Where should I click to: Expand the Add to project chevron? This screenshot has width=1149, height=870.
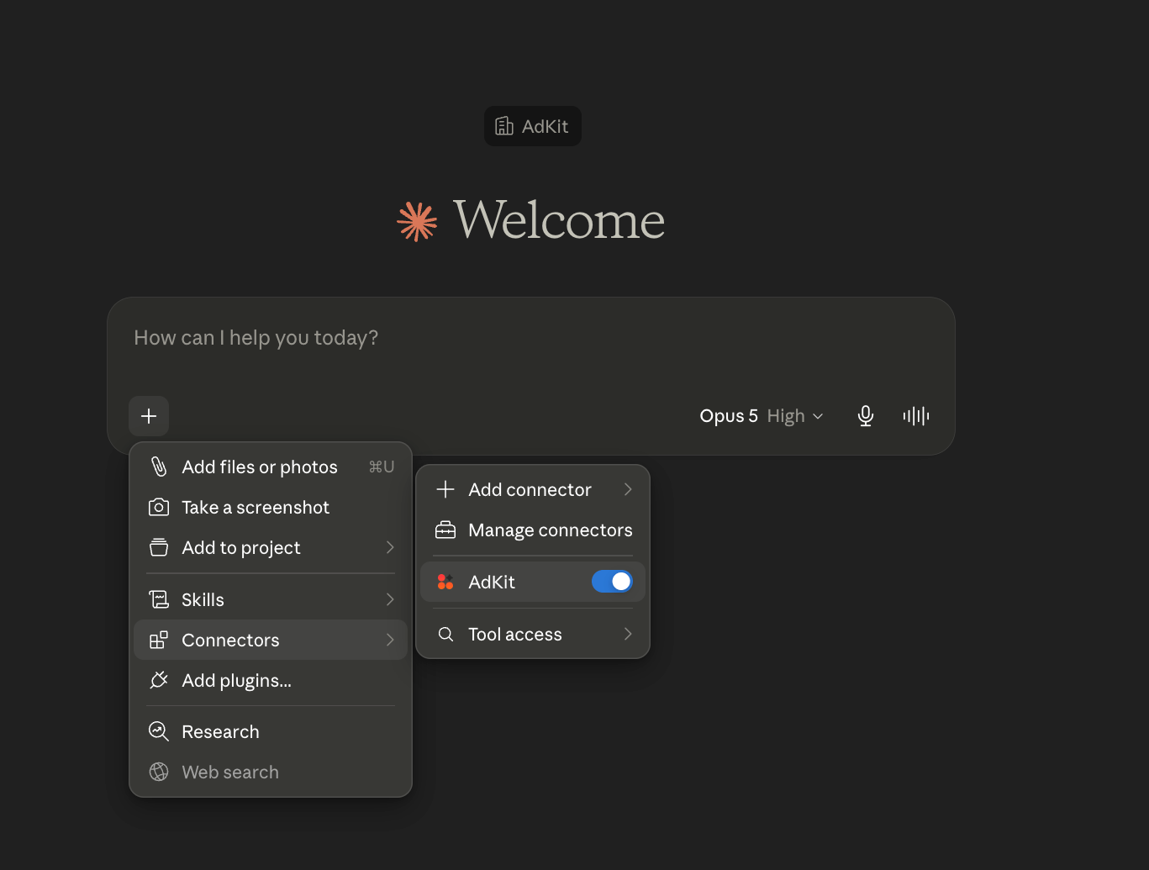coord(390,548)
